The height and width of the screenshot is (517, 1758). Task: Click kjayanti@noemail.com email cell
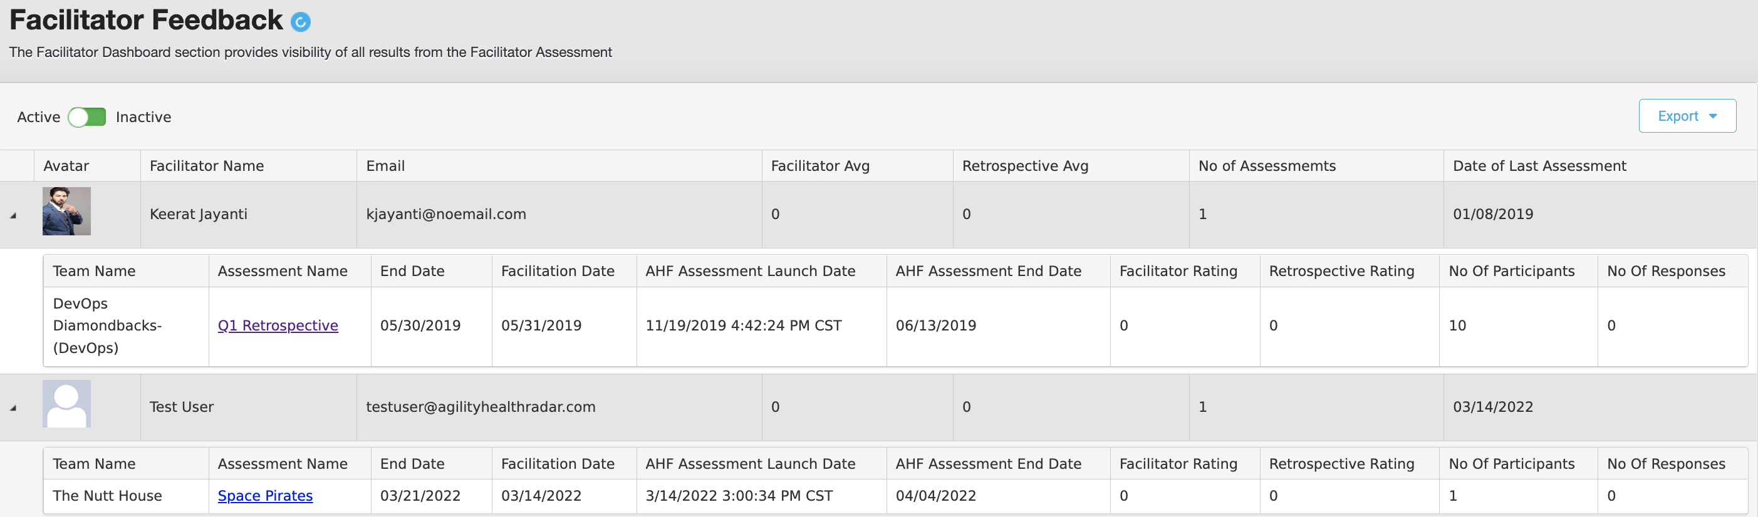(x=445, y=214)
